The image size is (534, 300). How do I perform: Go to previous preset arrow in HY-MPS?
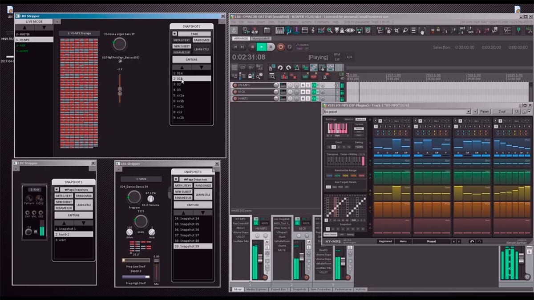point(453,241)
